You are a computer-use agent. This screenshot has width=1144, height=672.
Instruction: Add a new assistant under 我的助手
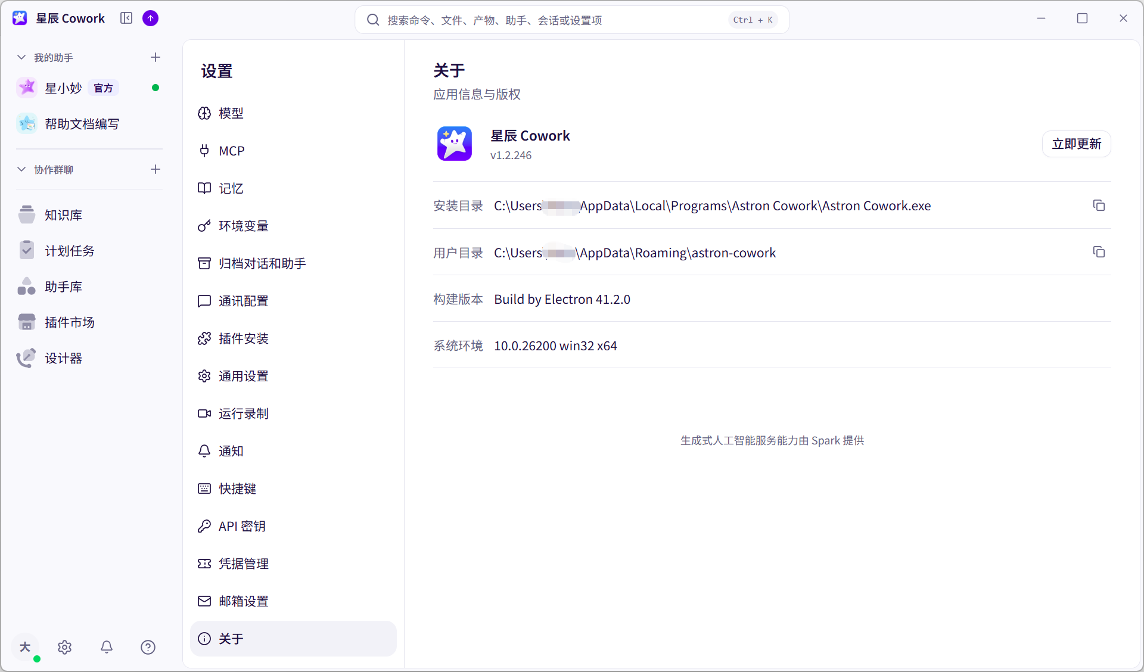pyautogui.click(x=156, y=57)
